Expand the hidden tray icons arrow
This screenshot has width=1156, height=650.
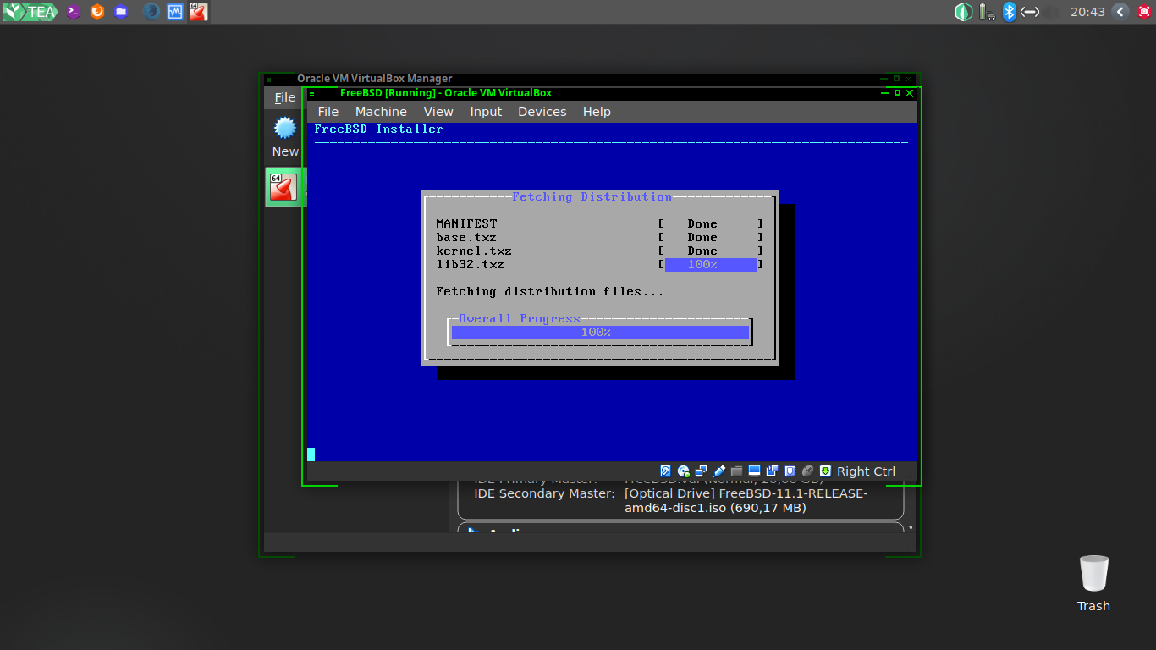(x=1120, y=12)
